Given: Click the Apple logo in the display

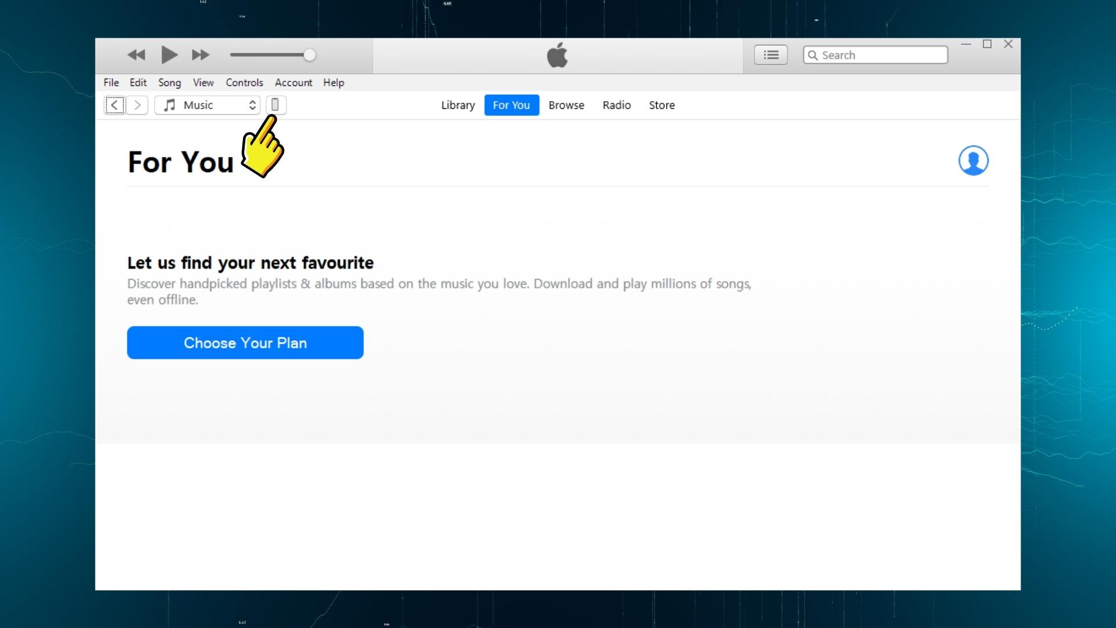Looking at the screenshot, I should click(557, 55).
